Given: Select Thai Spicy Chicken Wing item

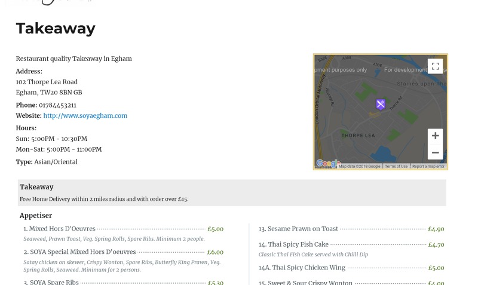Looking at the screenshot, I should (x=302, y=268).
